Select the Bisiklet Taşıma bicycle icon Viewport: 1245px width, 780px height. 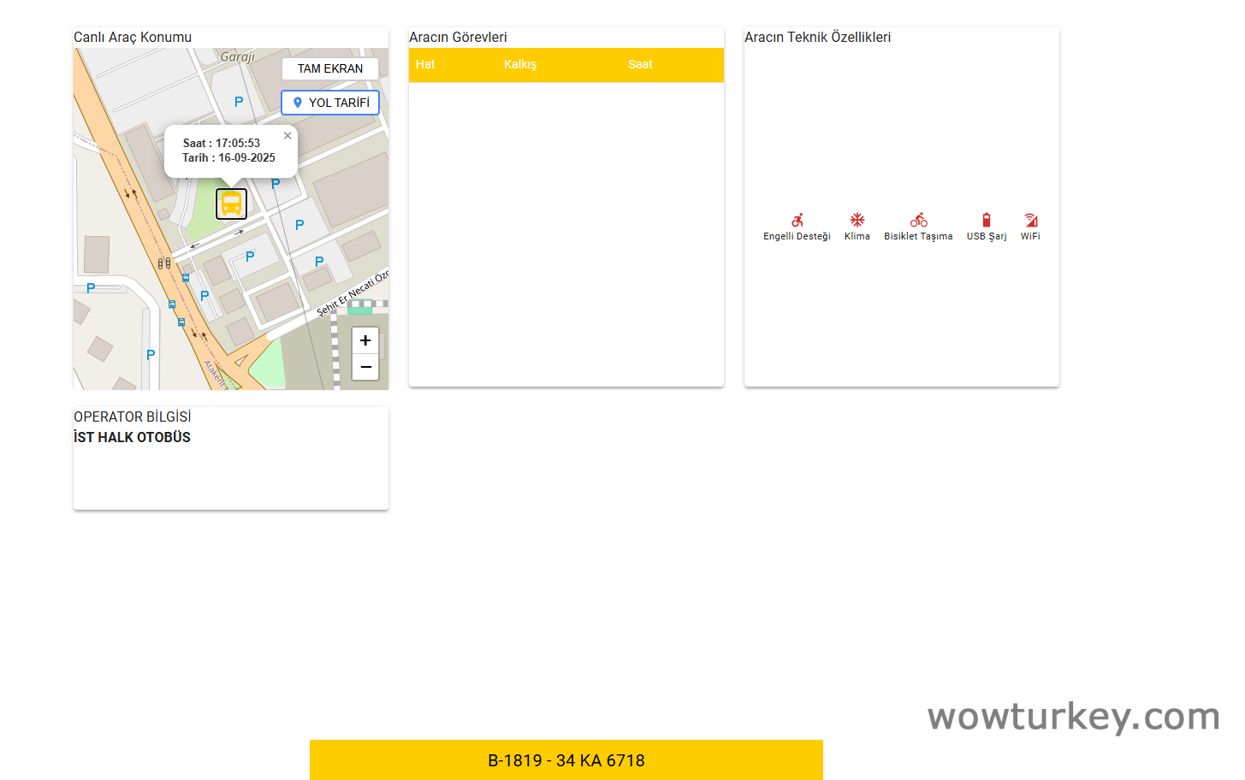pos(918,220)
